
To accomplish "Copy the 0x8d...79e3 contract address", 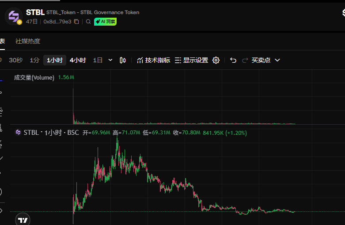I will (76, 22).
